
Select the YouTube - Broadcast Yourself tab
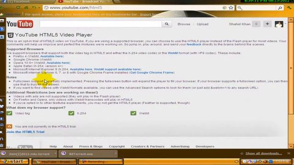[85, 1]
